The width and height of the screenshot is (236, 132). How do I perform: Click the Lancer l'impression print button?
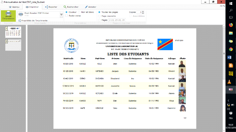pos(8,16)
